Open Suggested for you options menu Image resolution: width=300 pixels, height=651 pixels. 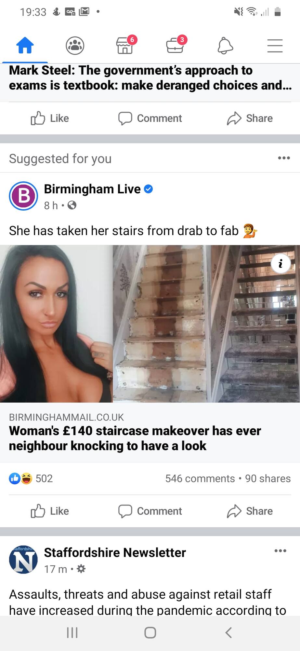coord(284,158)
